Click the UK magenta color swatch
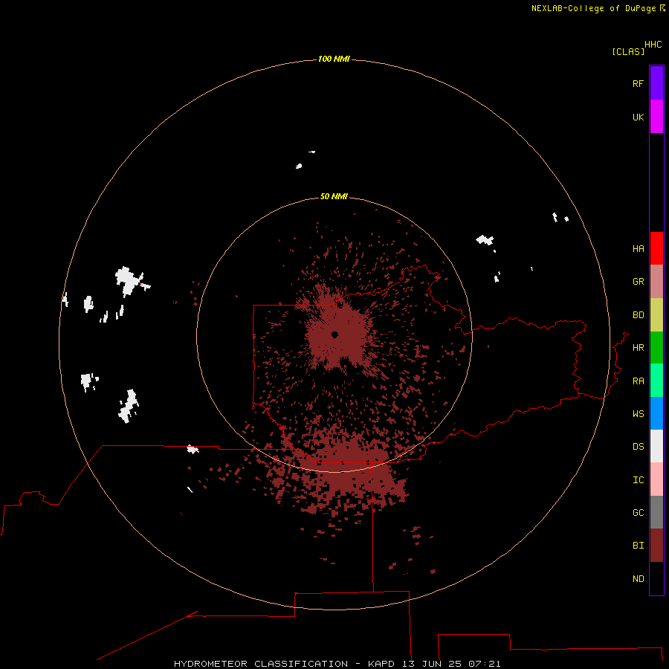Image resolution: width=669 pixels, height=669 pixels. [656, 117]
